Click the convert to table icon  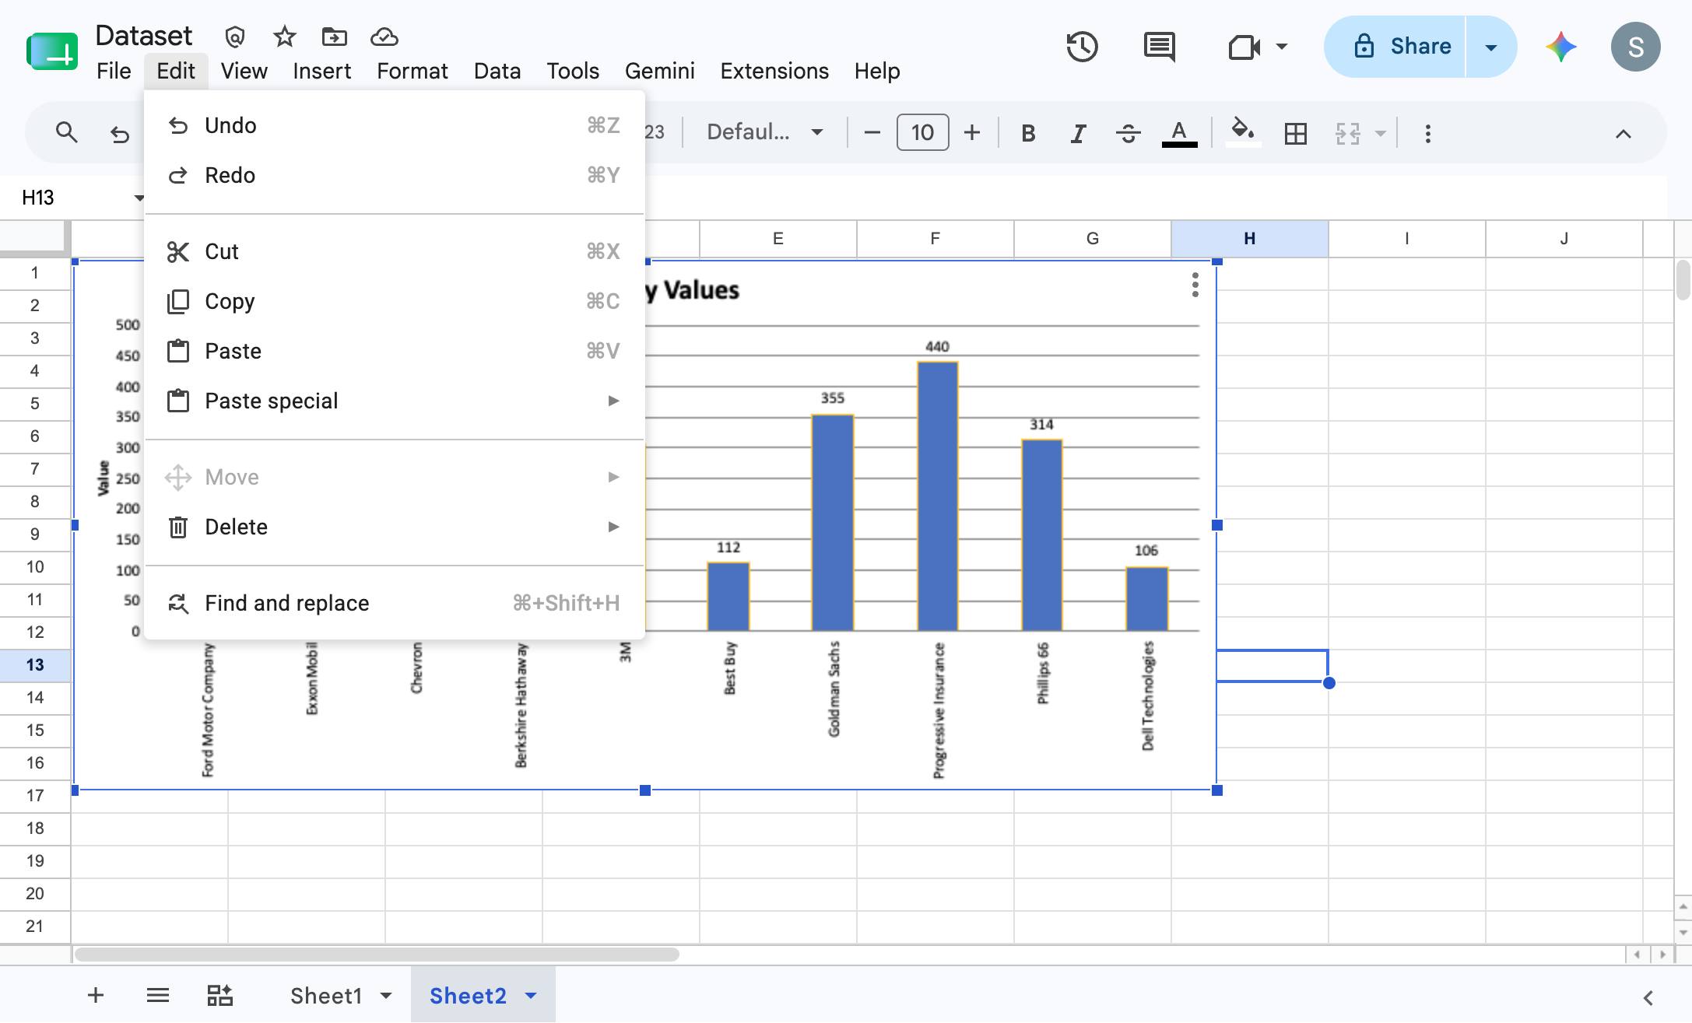[219, 995]
